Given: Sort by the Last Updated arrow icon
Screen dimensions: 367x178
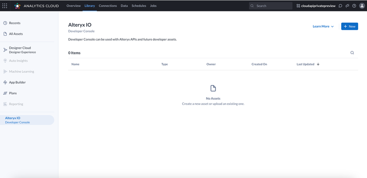Looking at the screenshot, I should pos(318,64).
